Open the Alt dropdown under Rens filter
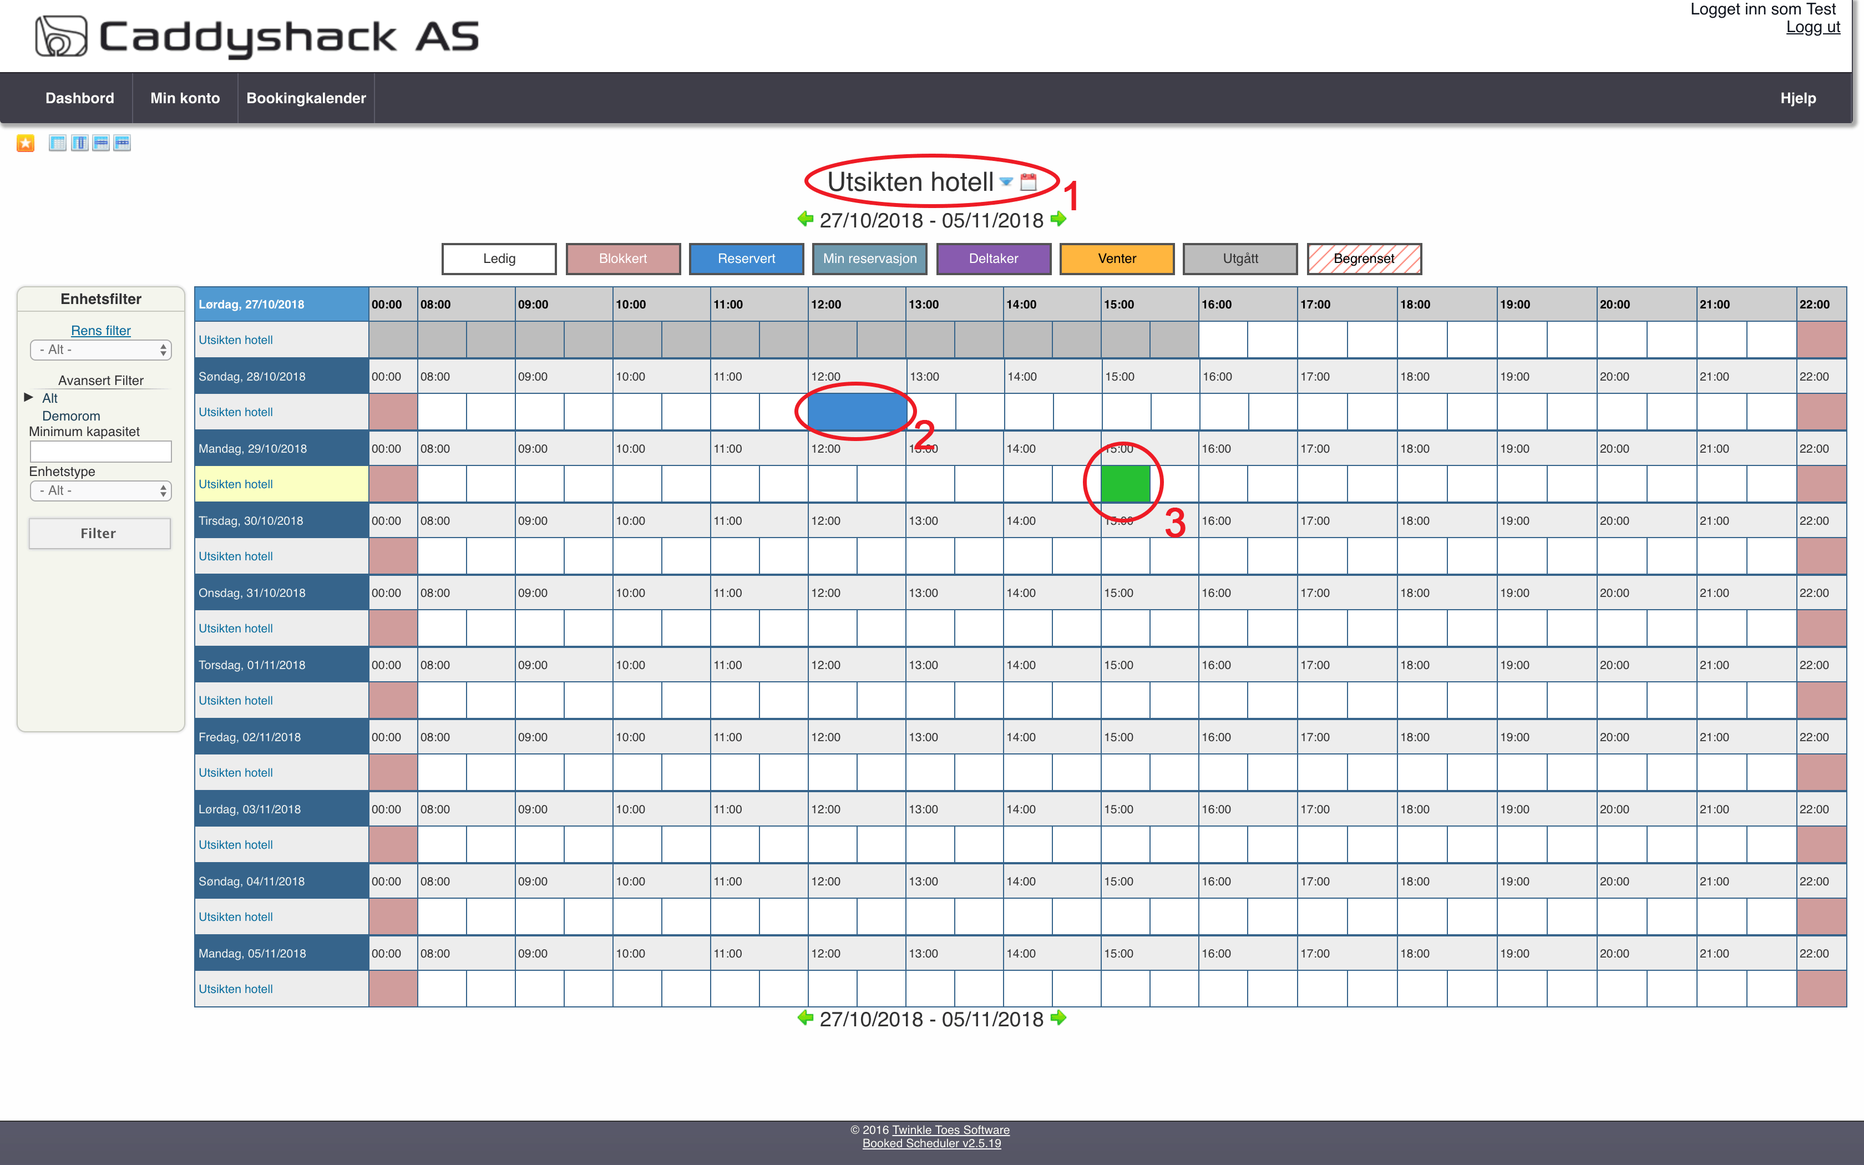The width and height of the screenshot is (1864, 1165). (101, 350)
